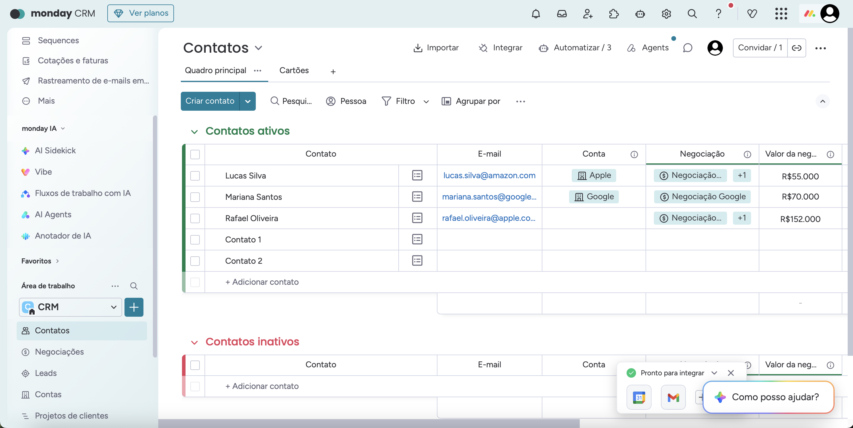Check the Rafael Oliveira row checkbox
The height and width of the screenshot is (428, 853).
[x=195, y=218]
